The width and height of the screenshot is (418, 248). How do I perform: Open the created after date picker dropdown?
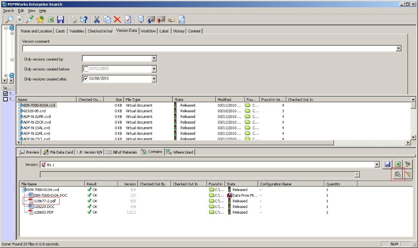[x=154, y=79]
